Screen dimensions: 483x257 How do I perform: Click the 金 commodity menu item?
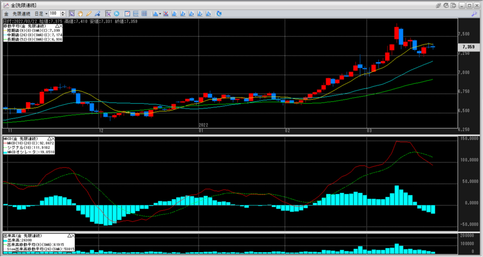point(6,14)
